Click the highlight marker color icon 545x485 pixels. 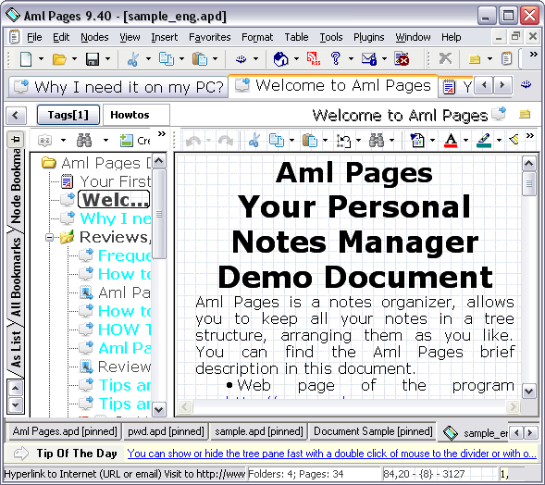[x=484, y=140]
